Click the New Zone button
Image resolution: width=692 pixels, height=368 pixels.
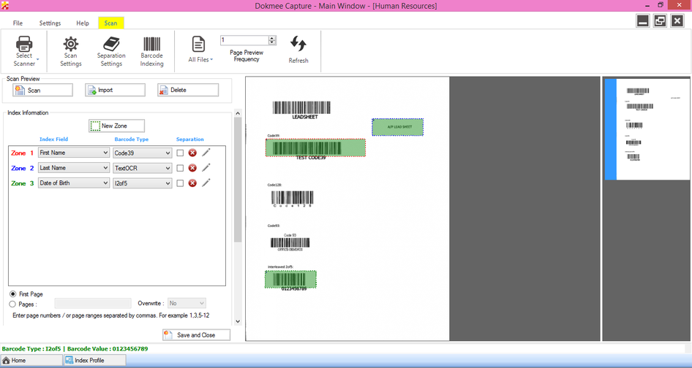[x=117, y=126]
